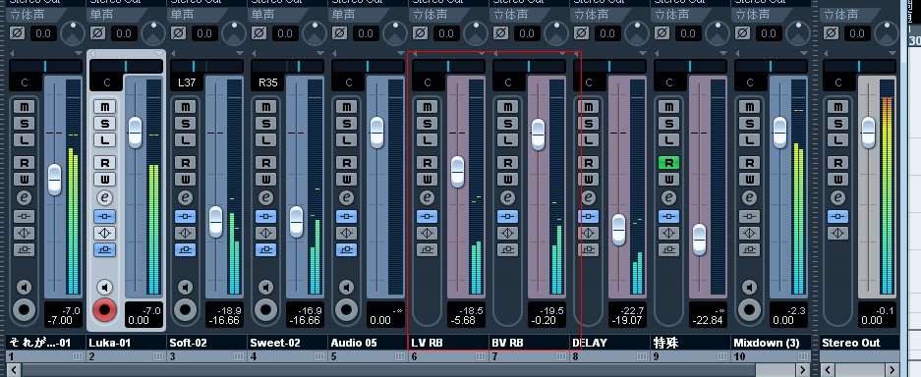
Task: Bypass sends on the Audio 05 channel
Action: [x=347, y=249]
